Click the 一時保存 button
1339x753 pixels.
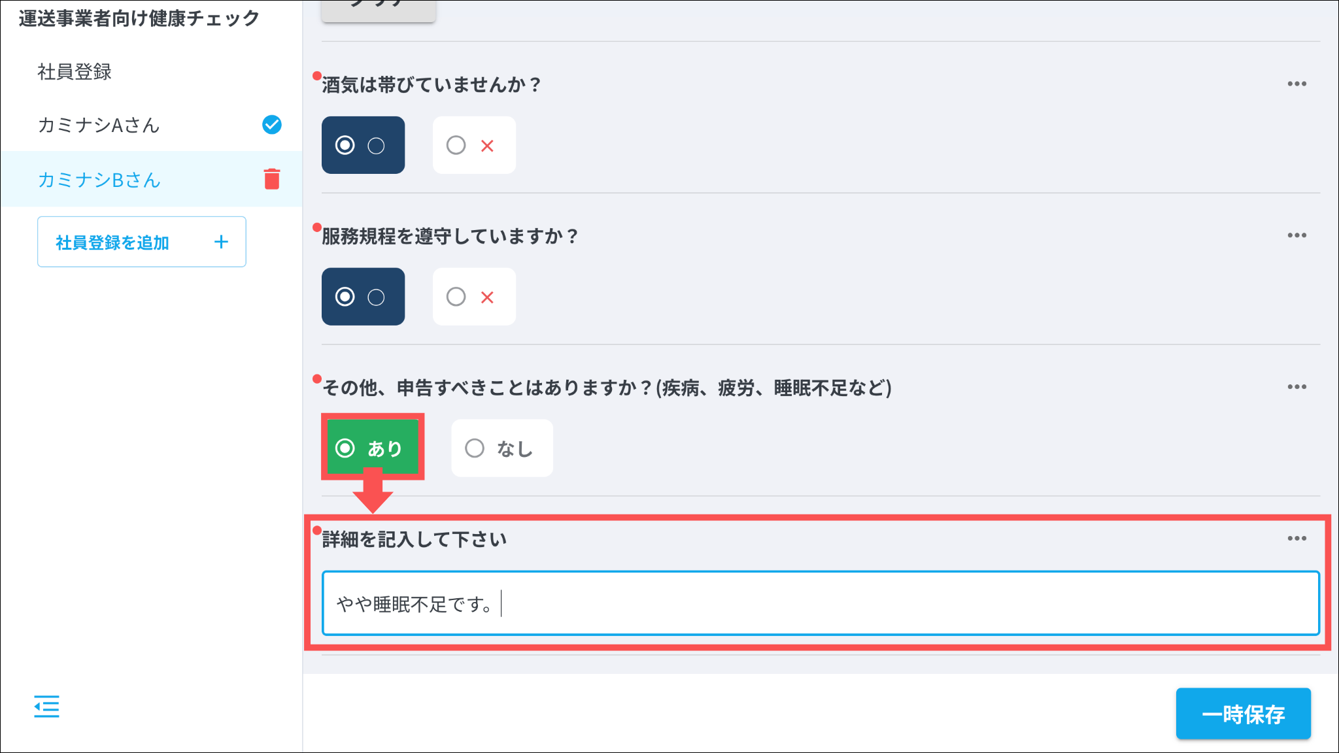pos(1243,714)
